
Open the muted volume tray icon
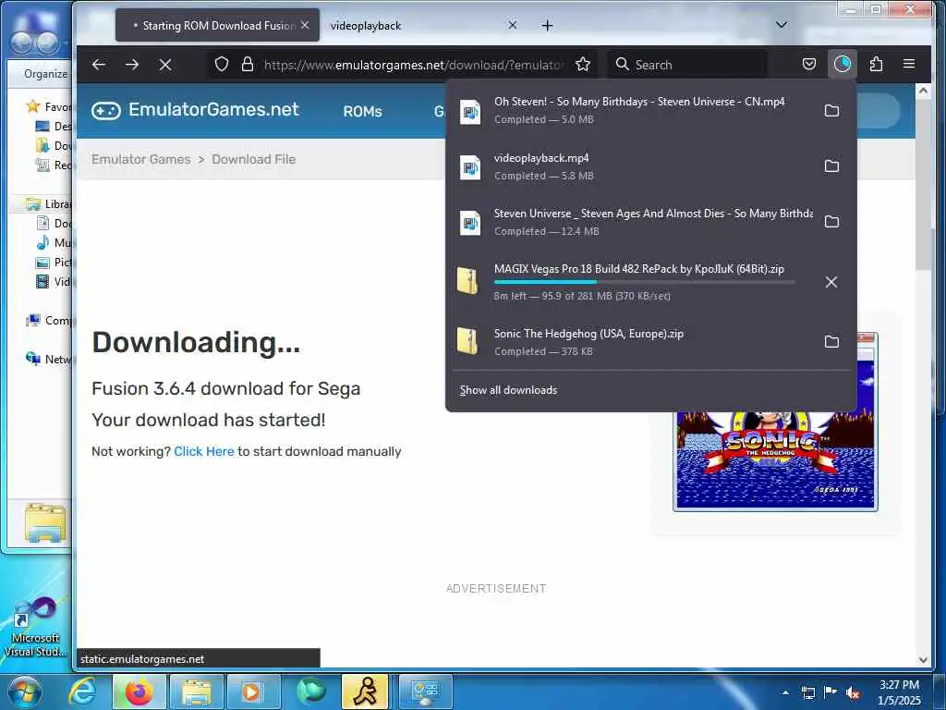coord(853,692)
